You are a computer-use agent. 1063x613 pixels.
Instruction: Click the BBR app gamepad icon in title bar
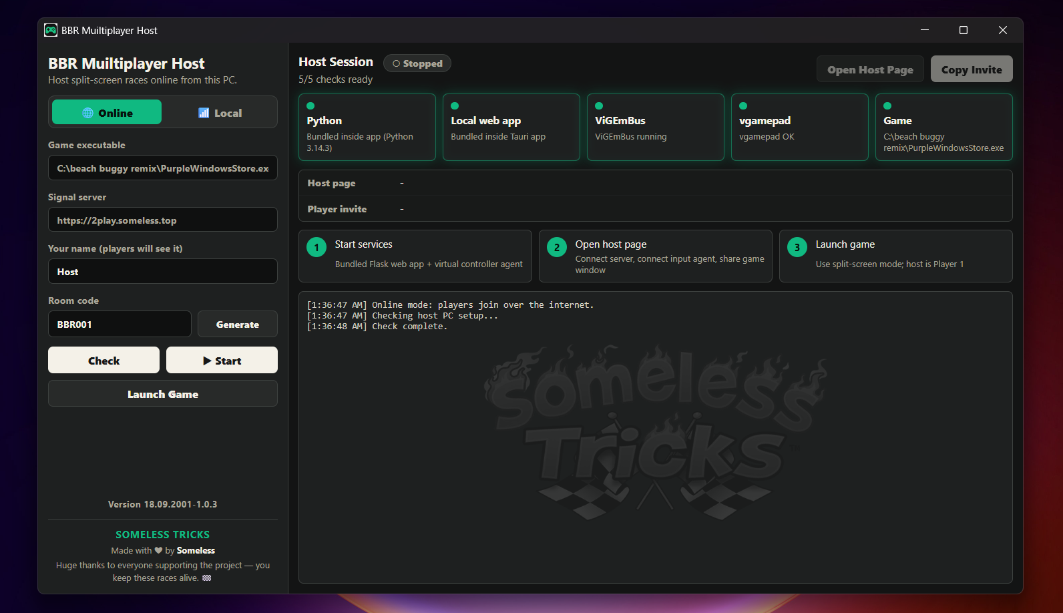(51, 30)
